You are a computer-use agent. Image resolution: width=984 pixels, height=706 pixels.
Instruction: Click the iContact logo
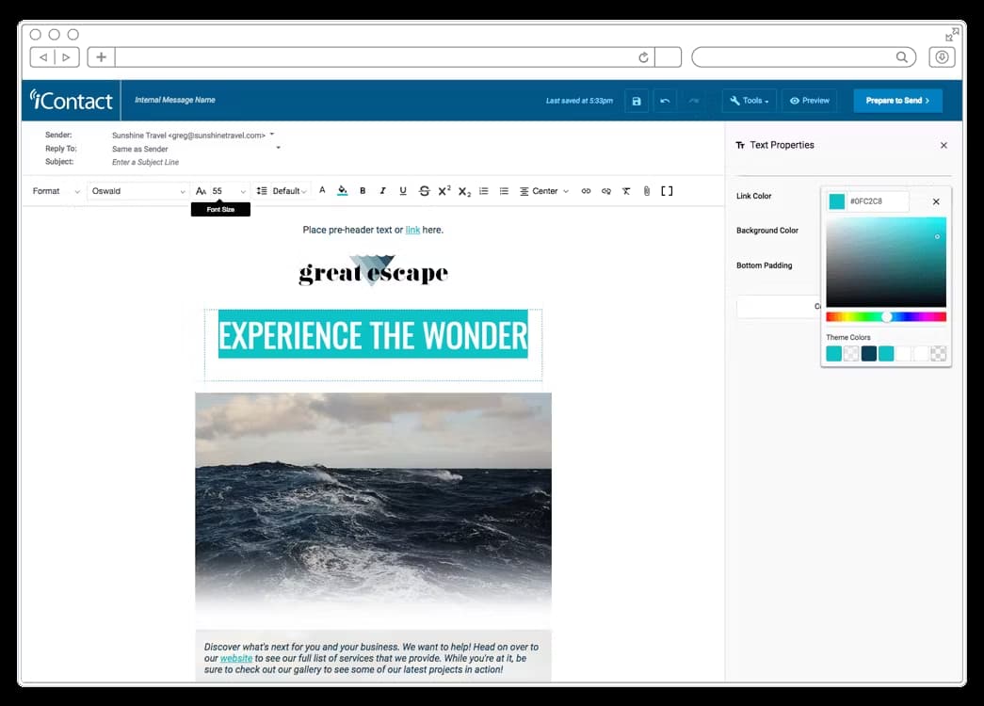[71, 101]
